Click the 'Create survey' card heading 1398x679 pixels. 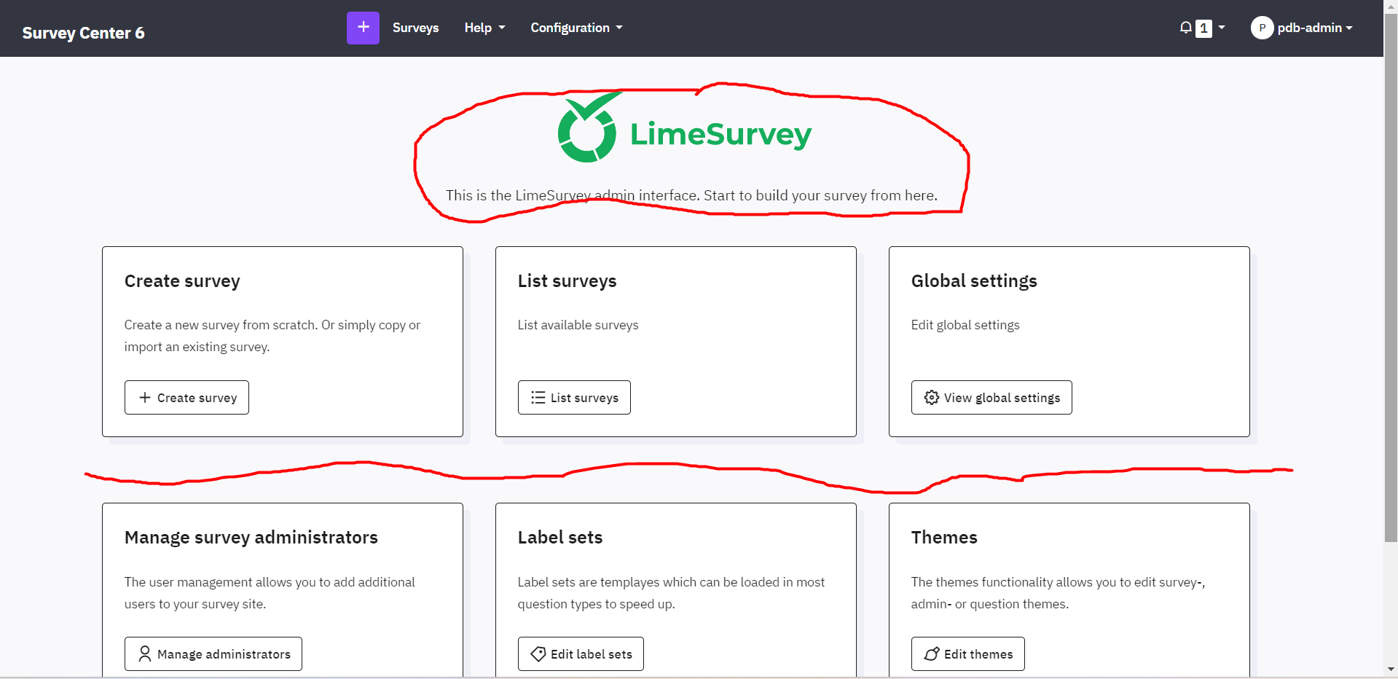(182, 281)
